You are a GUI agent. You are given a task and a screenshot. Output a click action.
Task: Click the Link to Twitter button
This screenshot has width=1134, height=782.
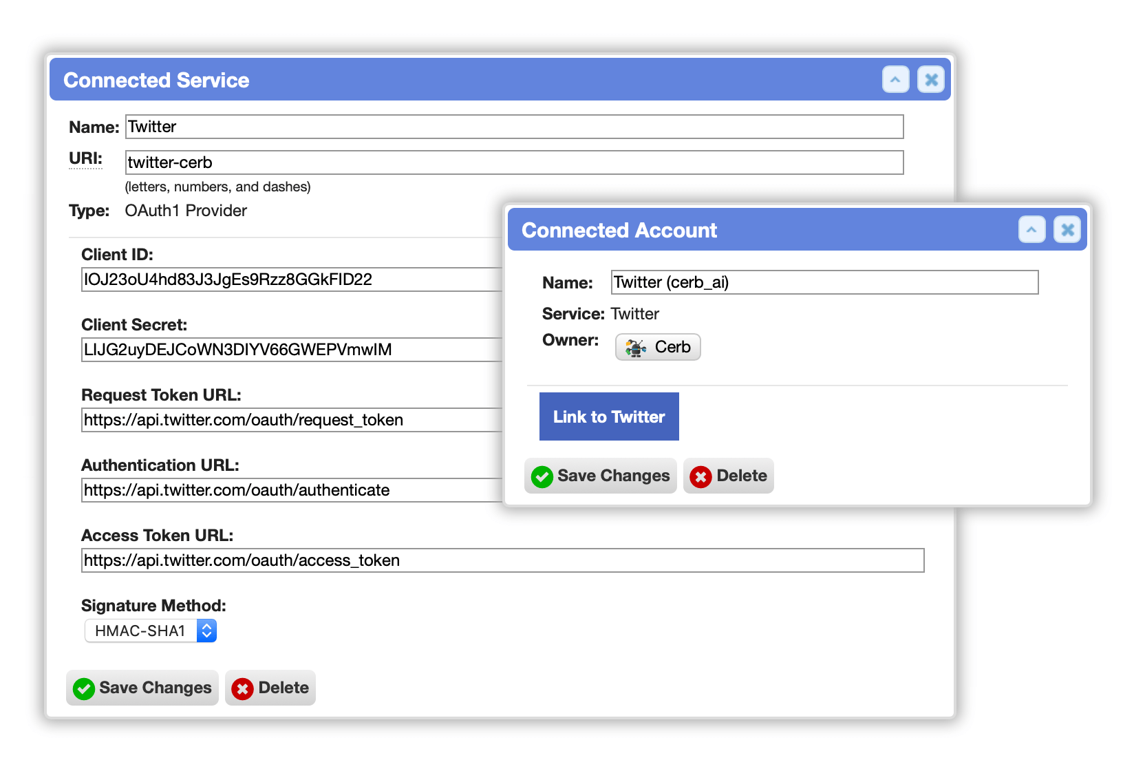609,416
